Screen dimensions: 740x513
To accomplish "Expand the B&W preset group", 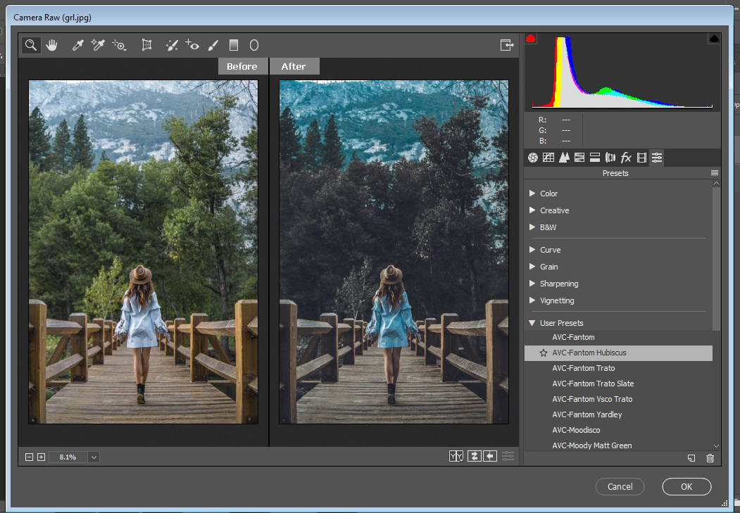I will click(x=532, y=227).
